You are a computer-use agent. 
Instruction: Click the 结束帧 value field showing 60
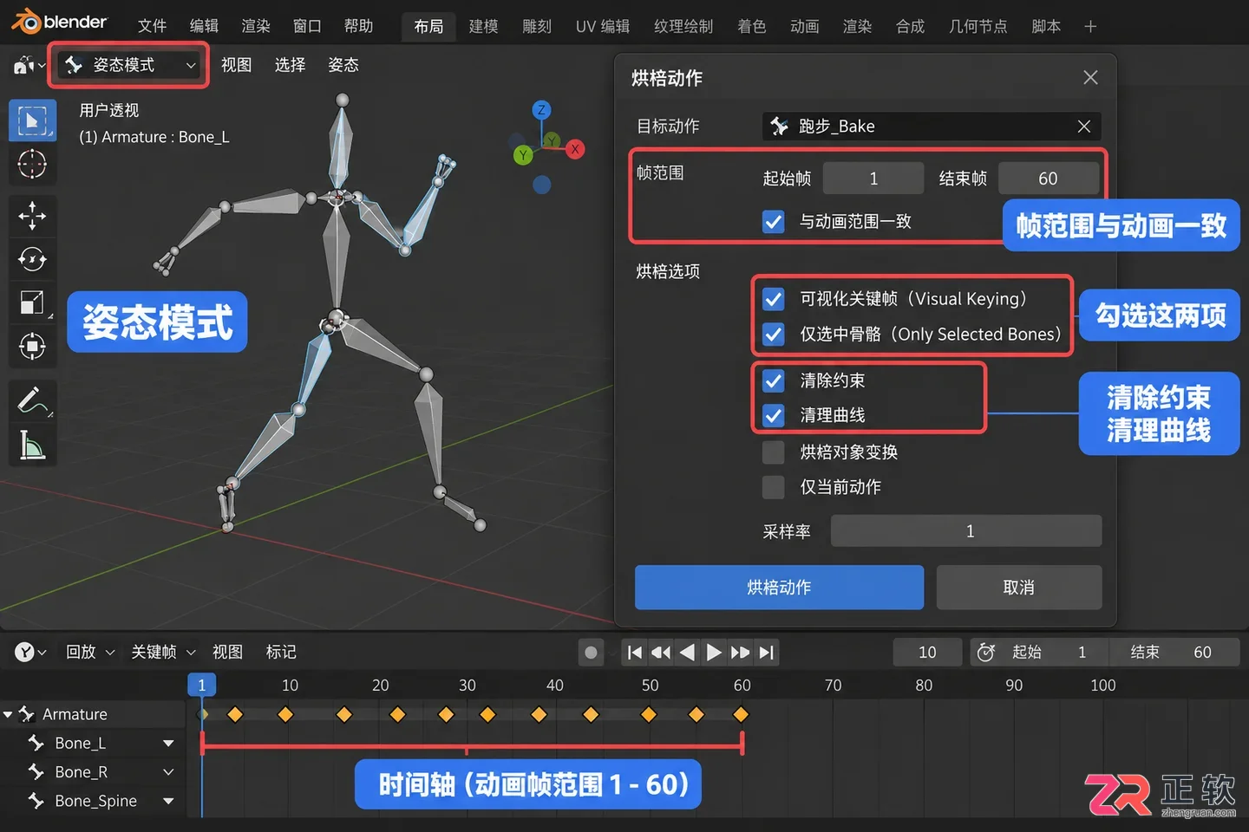(1049, 179)
